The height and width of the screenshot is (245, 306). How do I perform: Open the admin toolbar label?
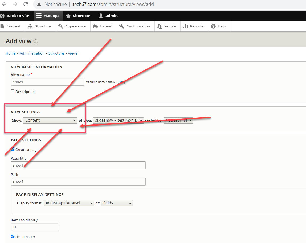(111, 16)
